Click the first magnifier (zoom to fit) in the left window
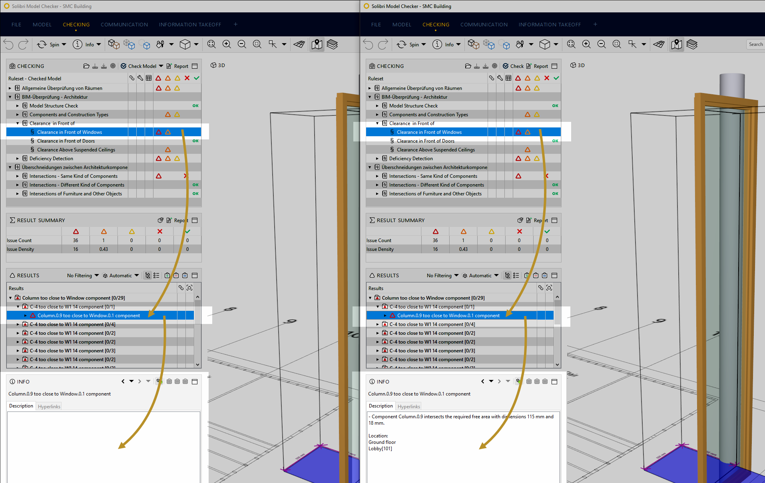The width and height of the screenshot is (765, 483). pos(211,44)
